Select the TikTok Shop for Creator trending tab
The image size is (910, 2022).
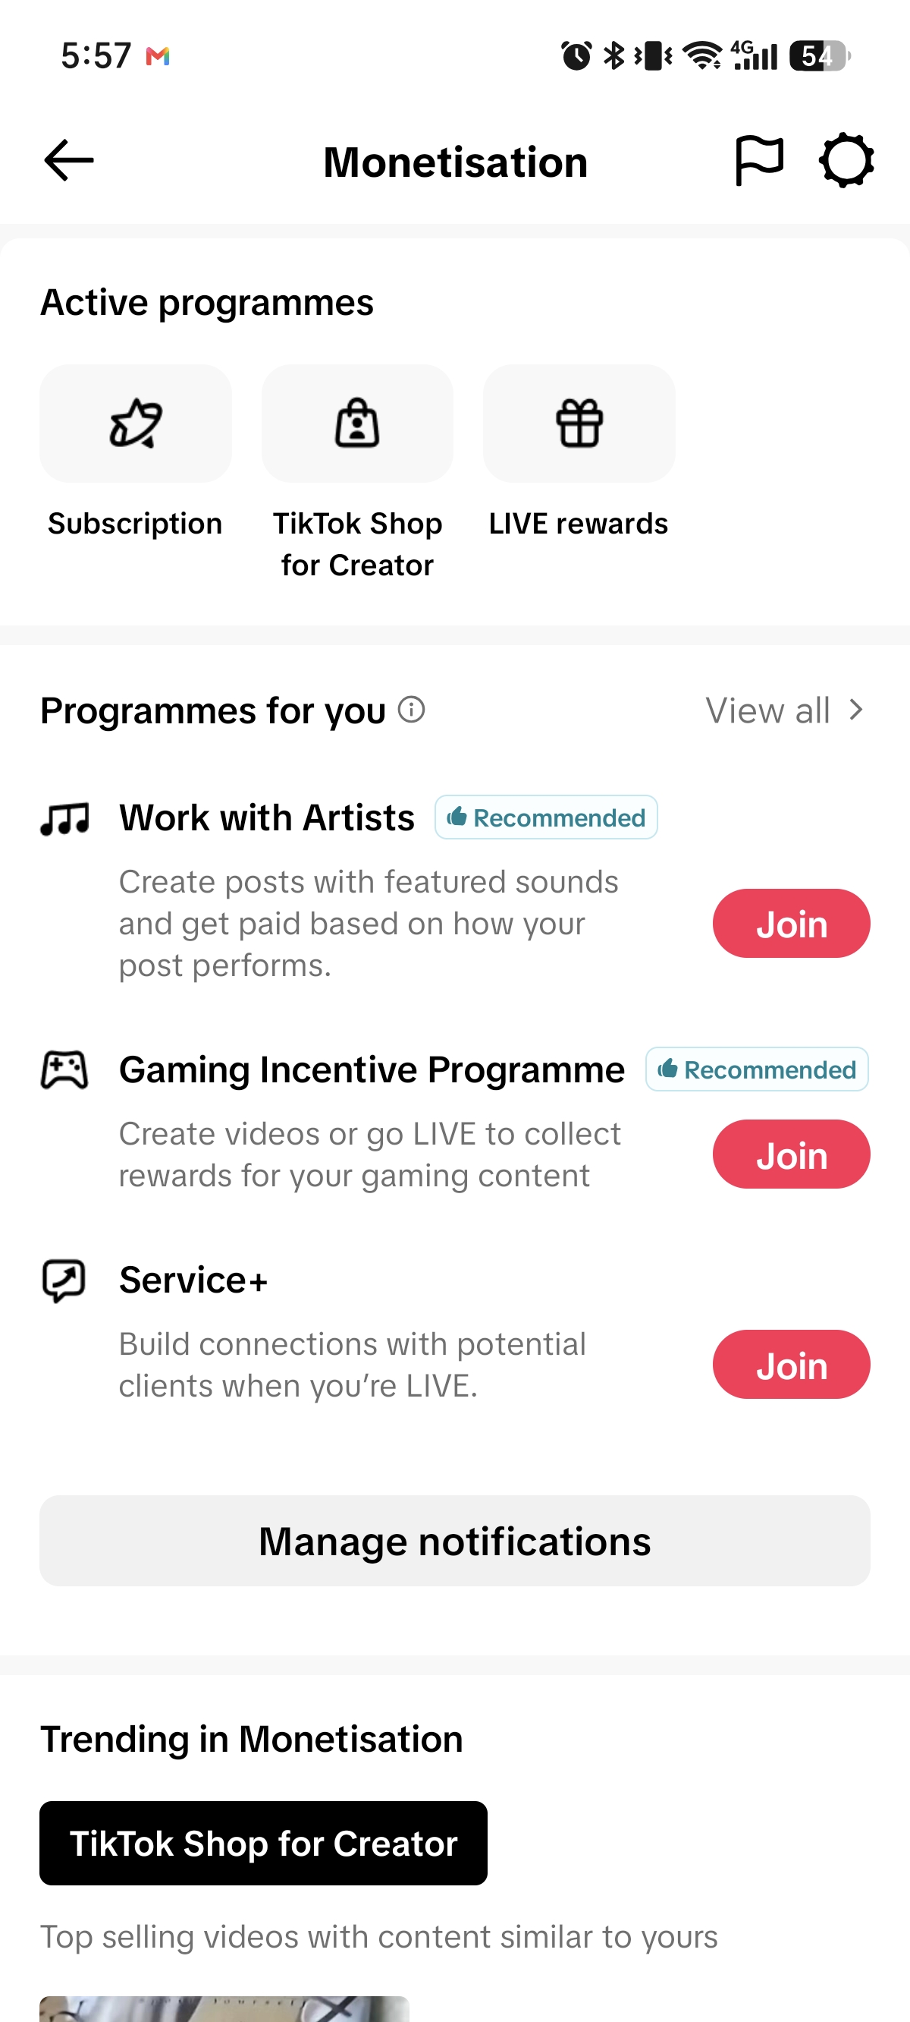264,1843
